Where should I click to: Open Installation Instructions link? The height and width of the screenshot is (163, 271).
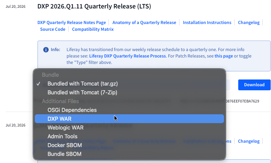click(x=207, y=23)
